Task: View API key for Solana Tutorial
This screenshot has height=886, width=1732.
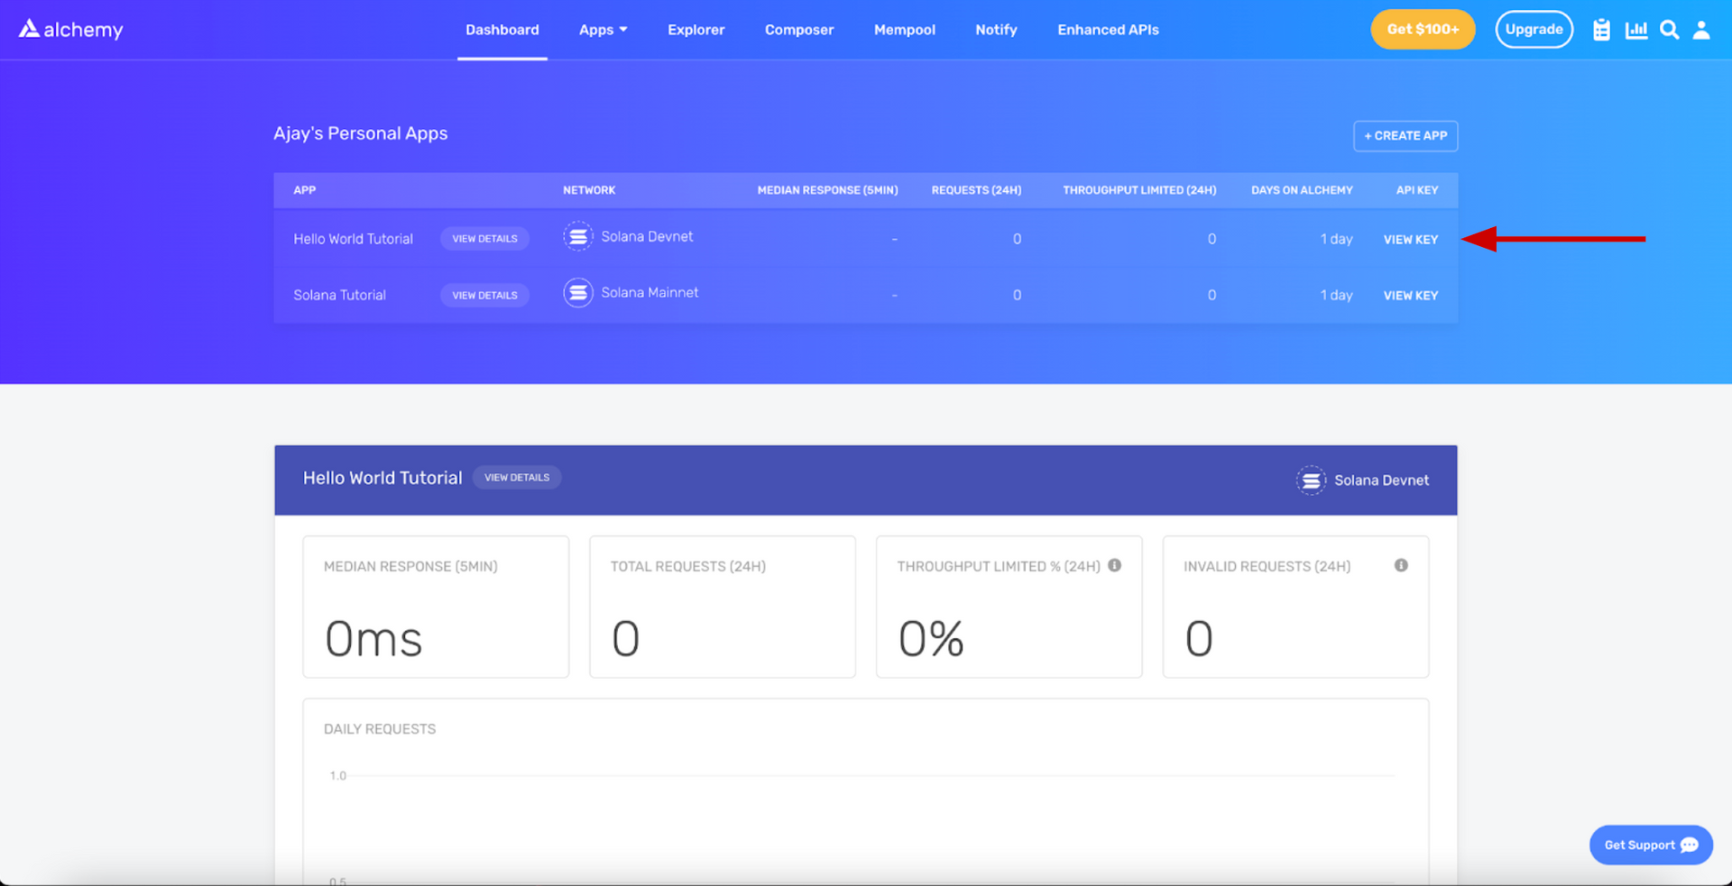Action: pos(1411,296)
